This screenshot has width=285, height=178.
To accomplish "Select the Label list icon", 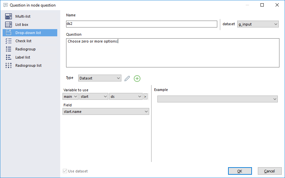I will pyautogui.click(x=9, y=57).
